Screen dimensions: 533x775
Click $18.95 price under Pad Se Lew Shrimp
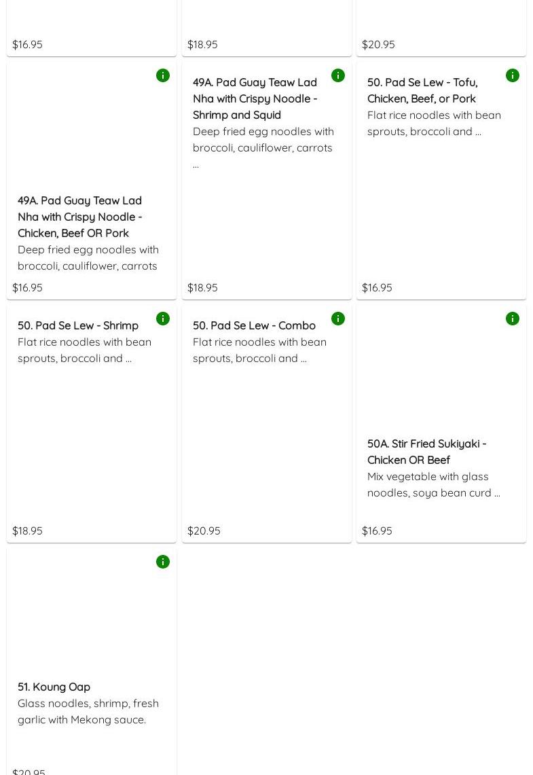point(27,530)
